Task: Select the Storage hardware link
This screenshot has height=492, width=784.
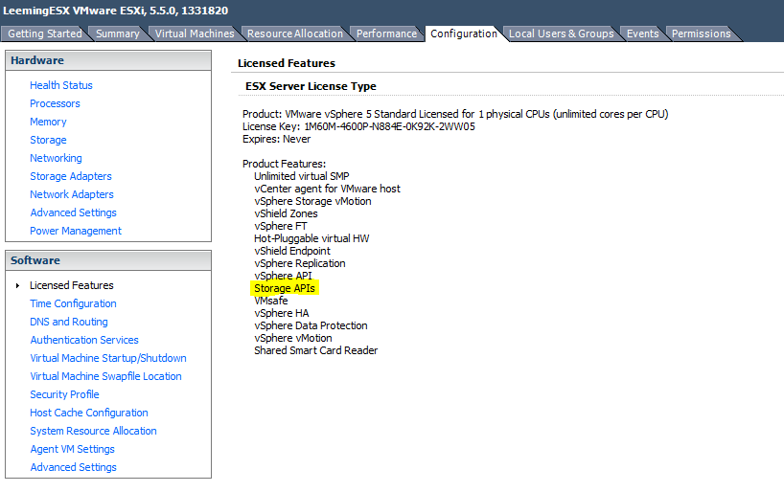Action: click(48, 140)
